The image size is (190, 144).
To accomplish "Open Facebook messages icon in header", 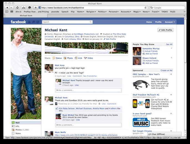I will point(34,22).
